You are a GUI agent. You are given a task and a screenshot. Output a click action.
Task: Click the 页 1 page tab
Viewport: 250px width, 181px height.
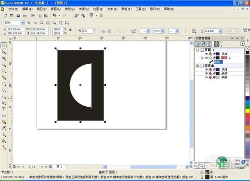point(59,167)
